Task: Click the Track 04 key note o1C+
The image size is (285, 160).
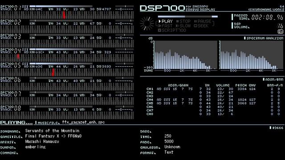Action: point(40,52)
